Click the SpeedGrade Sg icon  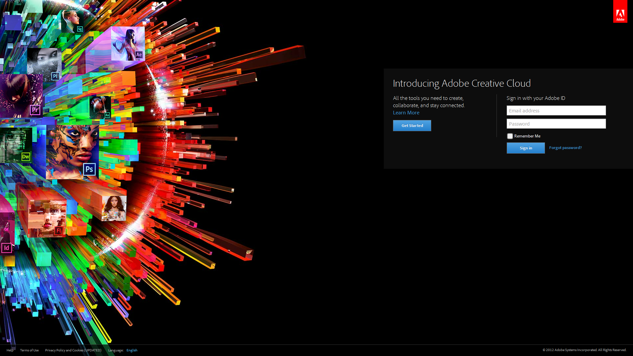pos(80,29)
